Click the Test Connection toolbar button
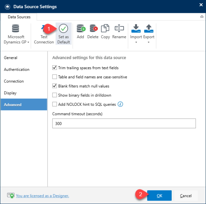Image resolution: width=206 pixels, height=204 pixels. (44, 34)
